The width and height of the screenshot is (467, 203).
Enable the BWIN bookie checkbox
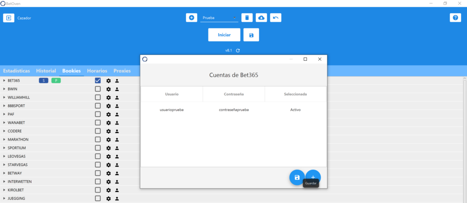pyautogui.click(x=98, y=89)
